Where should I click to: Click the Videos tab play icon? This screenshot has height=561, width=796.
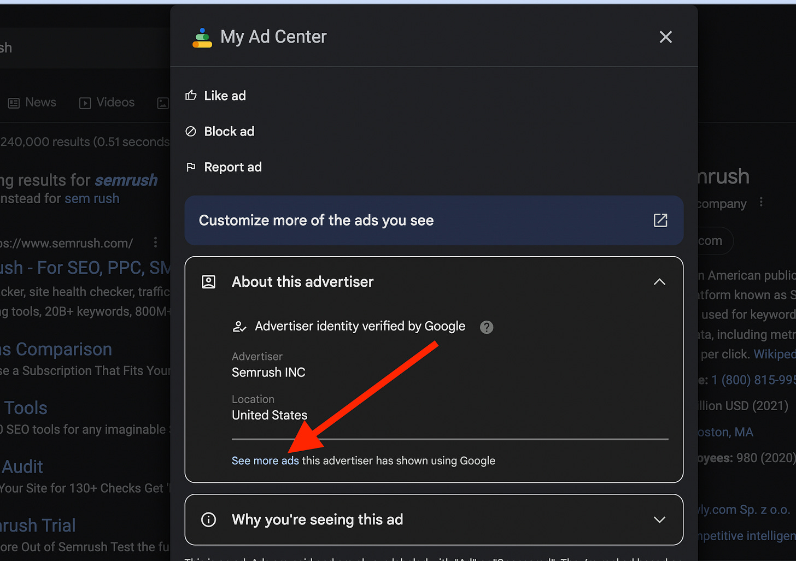(x=85, y=103)
